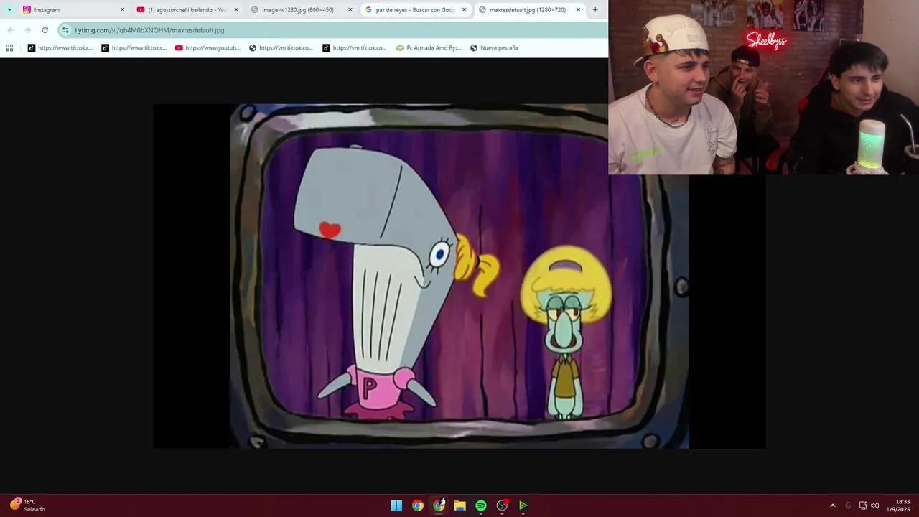Open File Explorer from taskbar

point(459,506)
